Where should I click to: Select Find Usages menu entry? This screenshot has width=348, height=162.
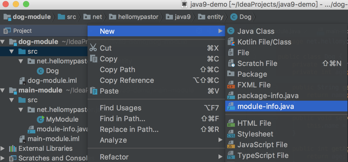point(120,108)
